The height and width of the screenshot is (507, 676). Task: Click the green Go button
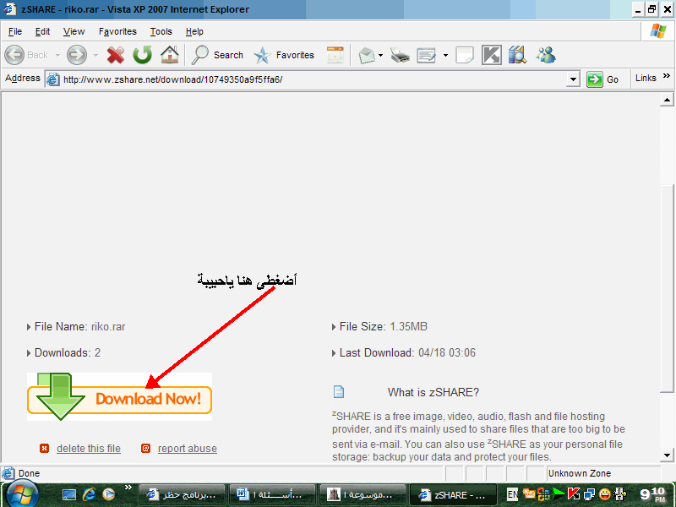(603, 79)
